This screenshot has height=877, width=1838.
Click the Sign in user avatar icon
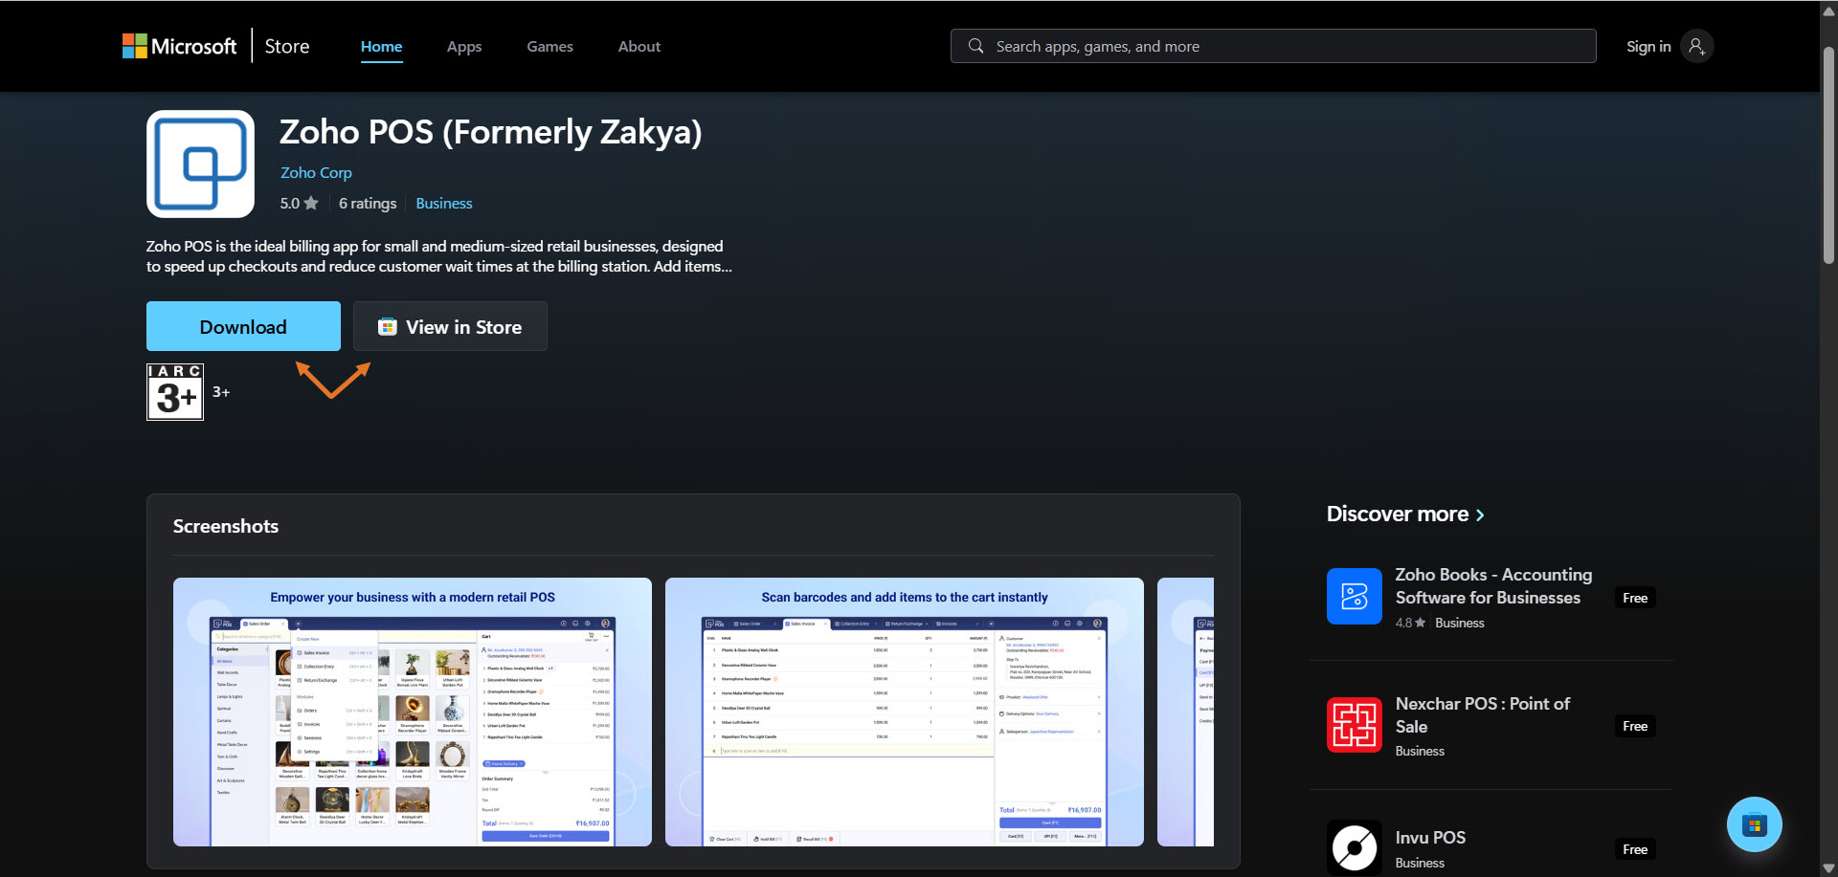coord(1696,46)
